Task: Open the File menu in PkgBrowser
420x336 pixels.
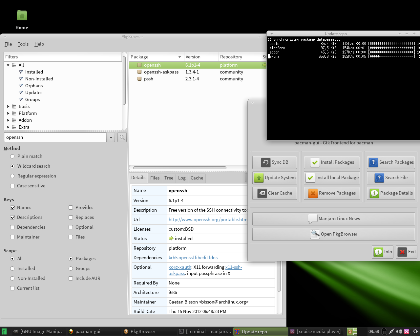Action: (8, 44)
